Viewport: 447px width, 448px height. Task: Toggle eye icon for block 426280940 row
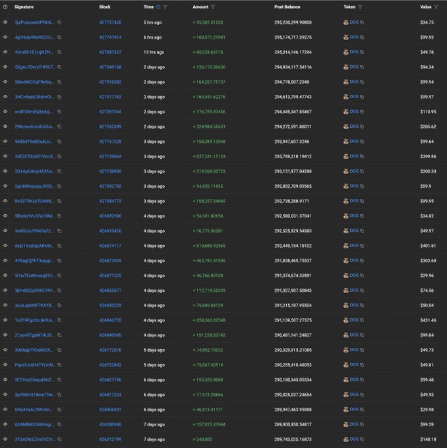tap(5, 424)
